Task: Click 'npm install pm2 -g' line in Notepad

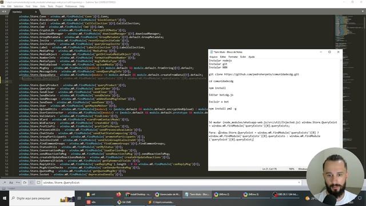Action: [222, 109]
